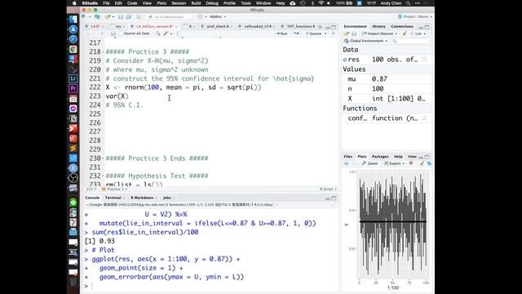
Task: Open the List view mode dropdown
Action: tap(418, 33)
